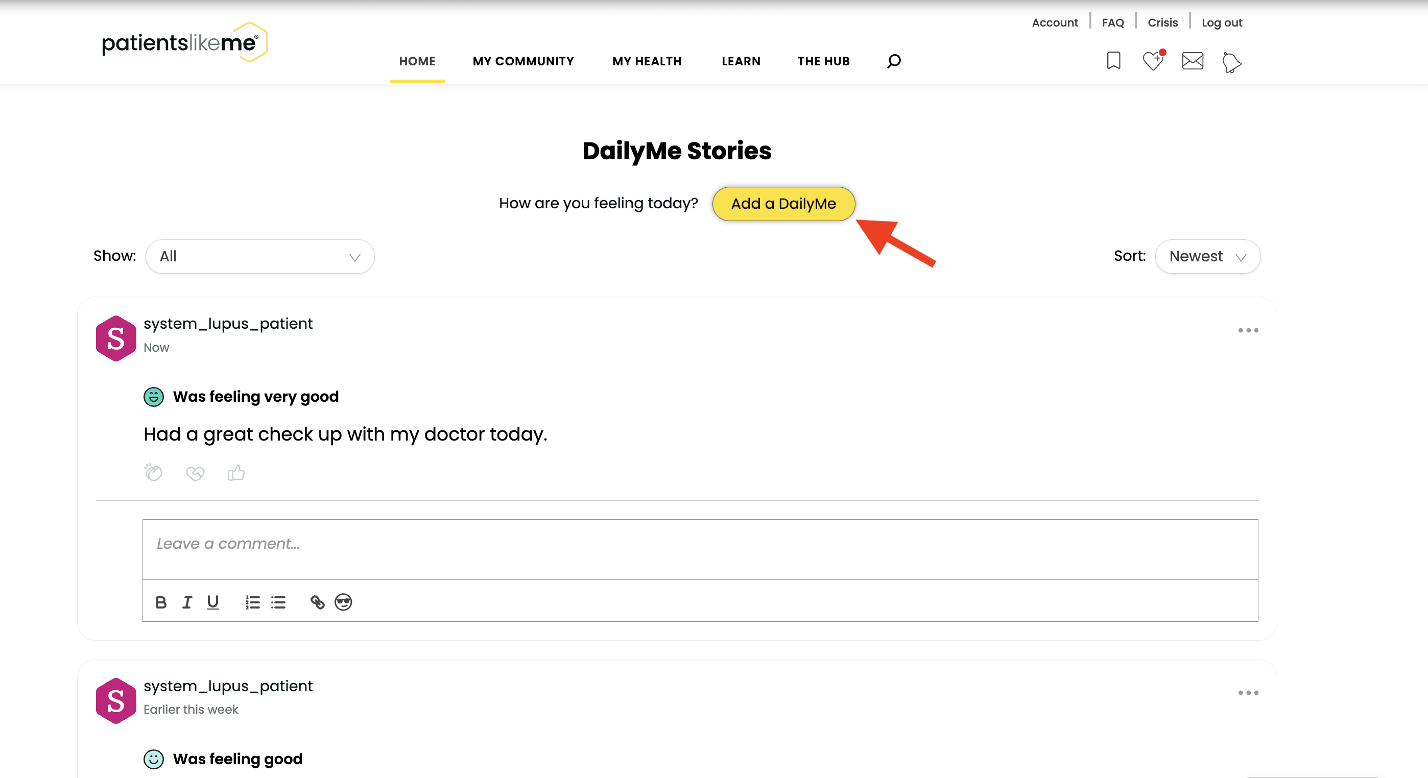Viewport: 1428px width, 778px height.
Task: Insert a link in comment
Action: (317, 602)
